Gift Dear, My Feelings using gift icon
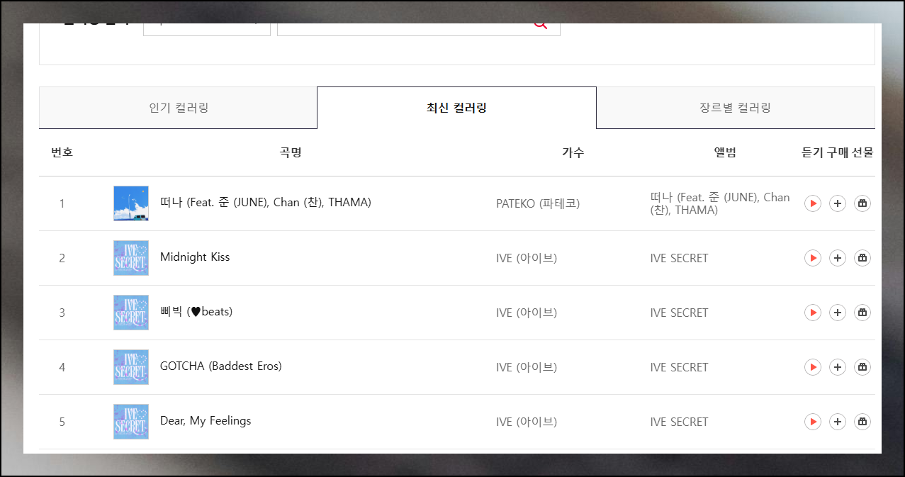Image resolution: width=905 pixels, height=477 pixels. click(x=862, y=422)
